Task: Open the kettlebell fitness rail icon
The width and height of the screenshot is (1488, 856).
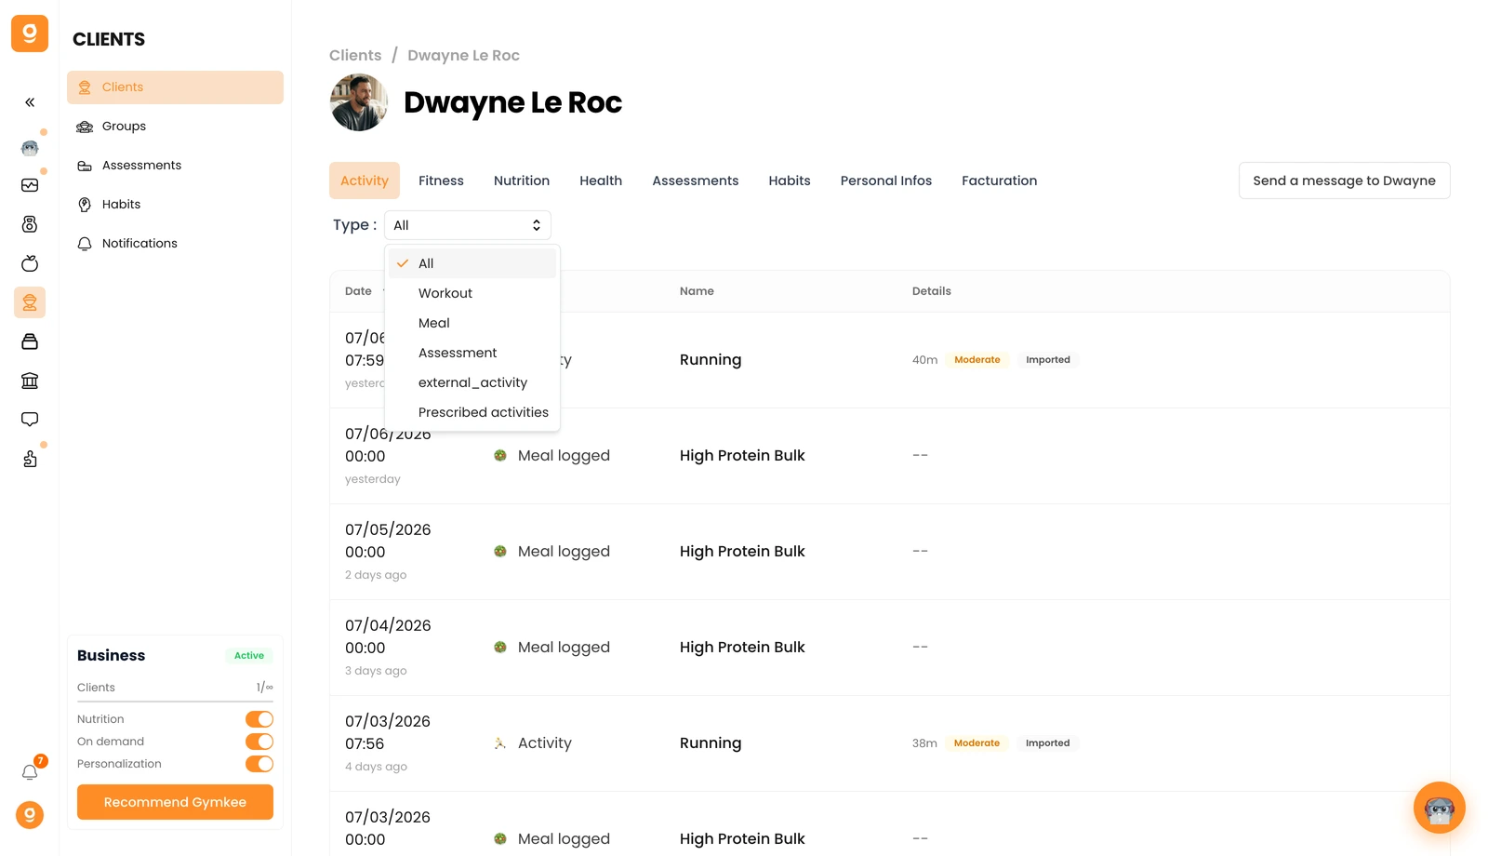Action: click(30, 224)
